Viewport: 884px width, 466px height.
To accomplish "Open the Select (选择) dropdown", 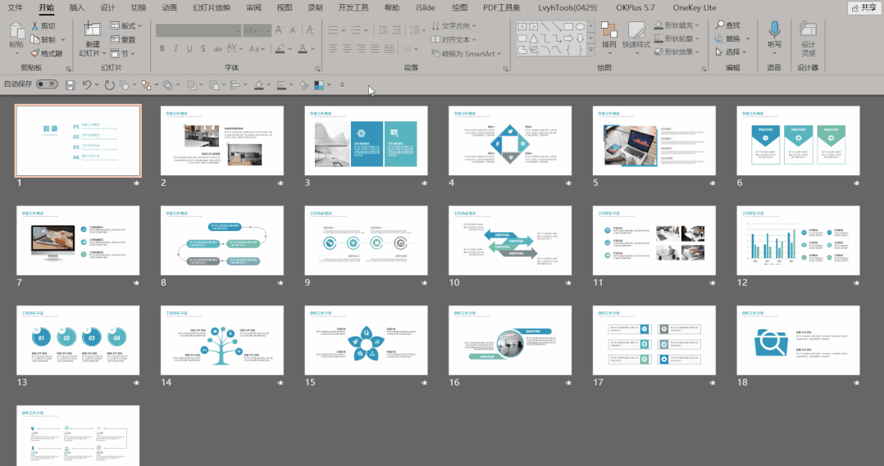I will pyautogui.click(x=731, y=52).
